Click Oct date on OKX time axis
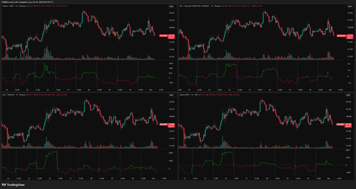 pos(328,179)
